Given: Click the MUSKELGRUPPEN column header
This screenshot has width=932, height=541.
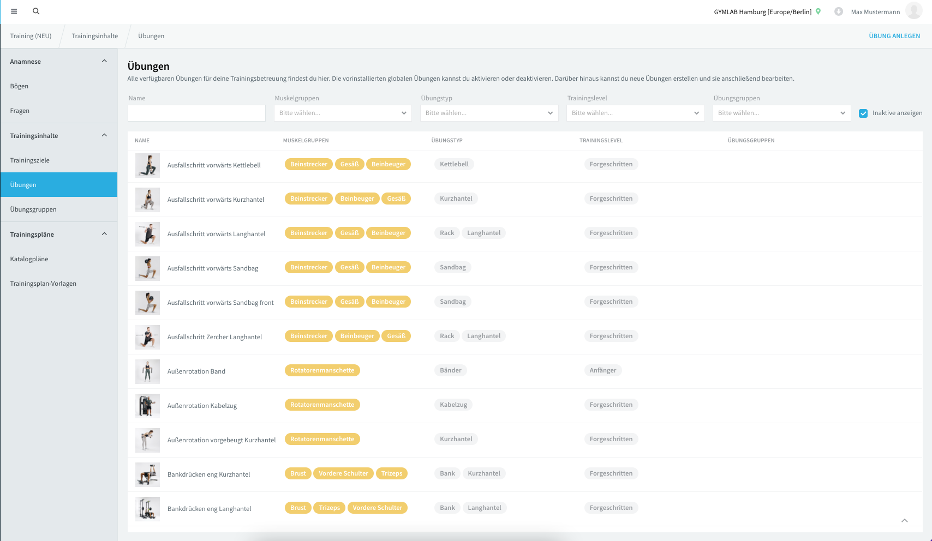Looking at the screenshot, I should [x=306, y=141].
